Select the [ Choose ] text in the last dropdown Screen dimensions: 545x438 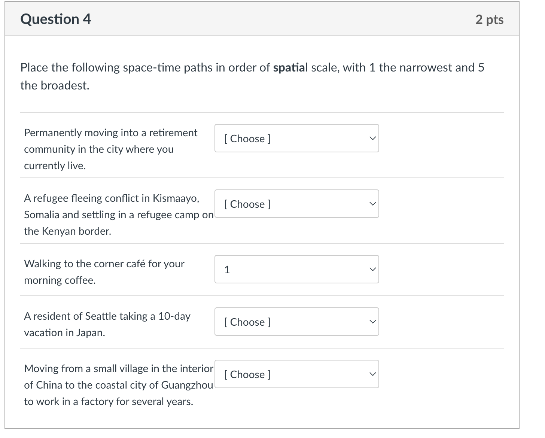(247, 374)
